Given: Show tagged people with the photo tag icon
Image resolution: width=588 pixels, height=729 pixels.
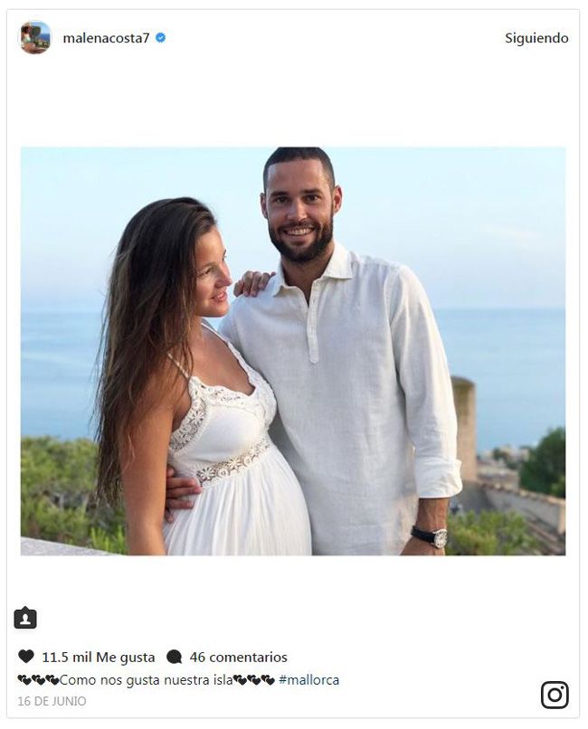Looking at the screenshot, I should click(25, 619).
